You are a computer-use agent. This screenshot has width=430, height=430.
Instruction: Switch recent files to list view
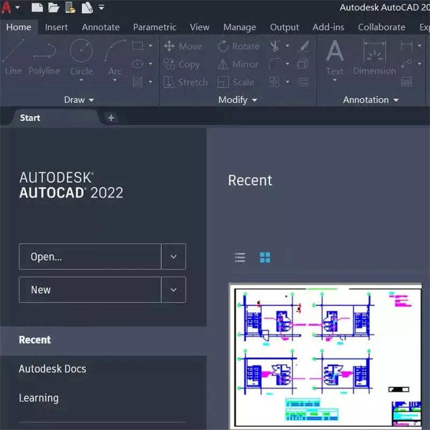[x=240, y=257]
